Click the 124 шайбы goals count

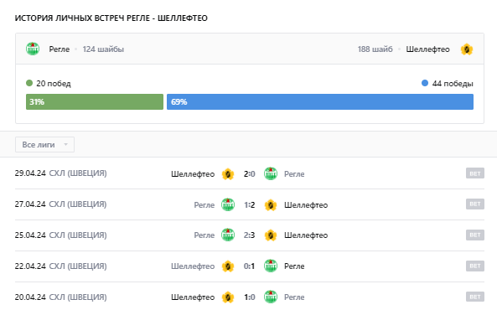click(103, 49)
